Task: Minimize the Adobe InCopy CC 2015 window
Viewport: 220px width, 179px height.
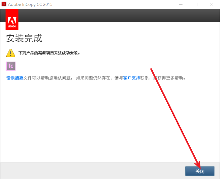Action: pyautogui.click(x=181, y=4)
